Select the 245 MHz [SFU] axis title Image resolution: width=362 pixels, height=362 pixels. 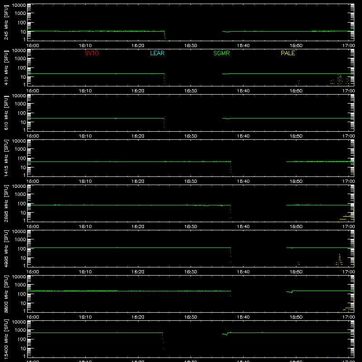(x=6, y=22)
